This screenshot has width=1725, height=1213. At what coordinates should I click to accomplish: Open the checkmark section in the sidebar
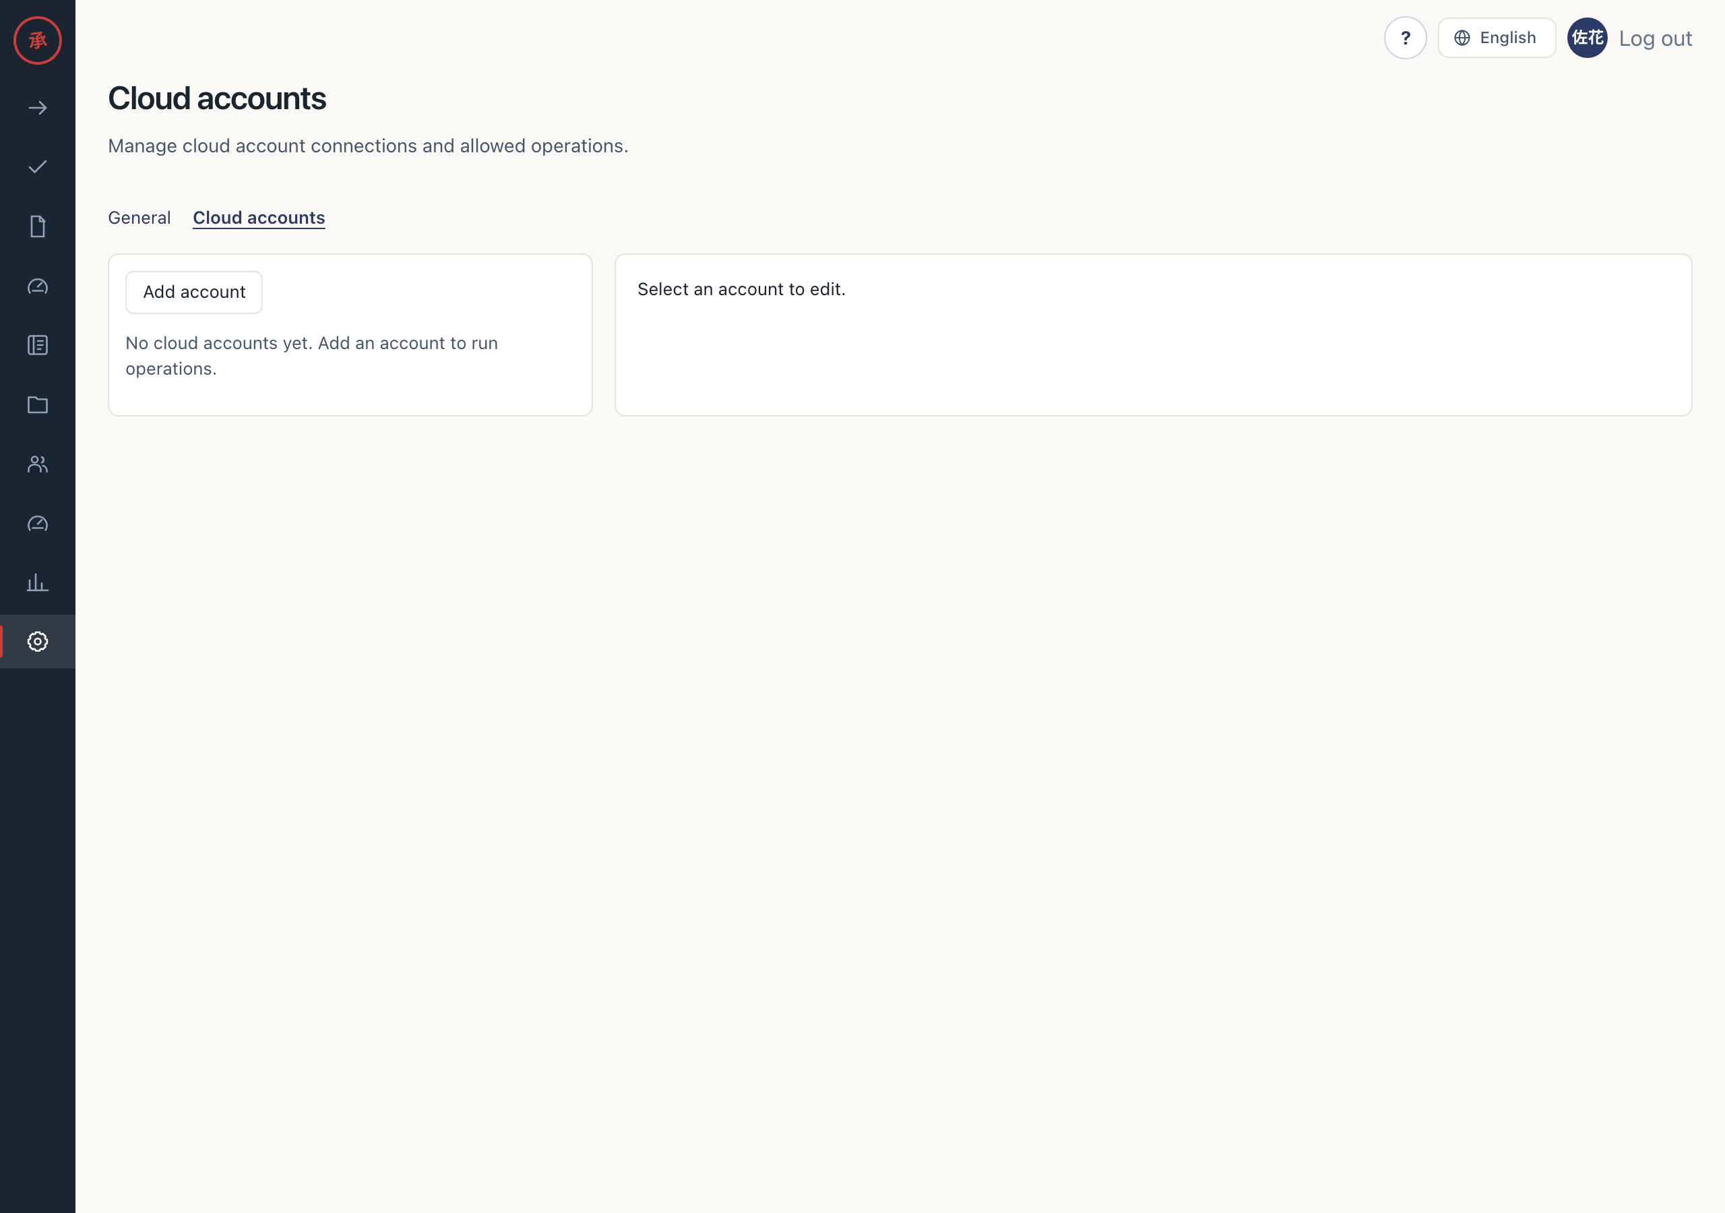pyautogui.click(x=38, y=167)
